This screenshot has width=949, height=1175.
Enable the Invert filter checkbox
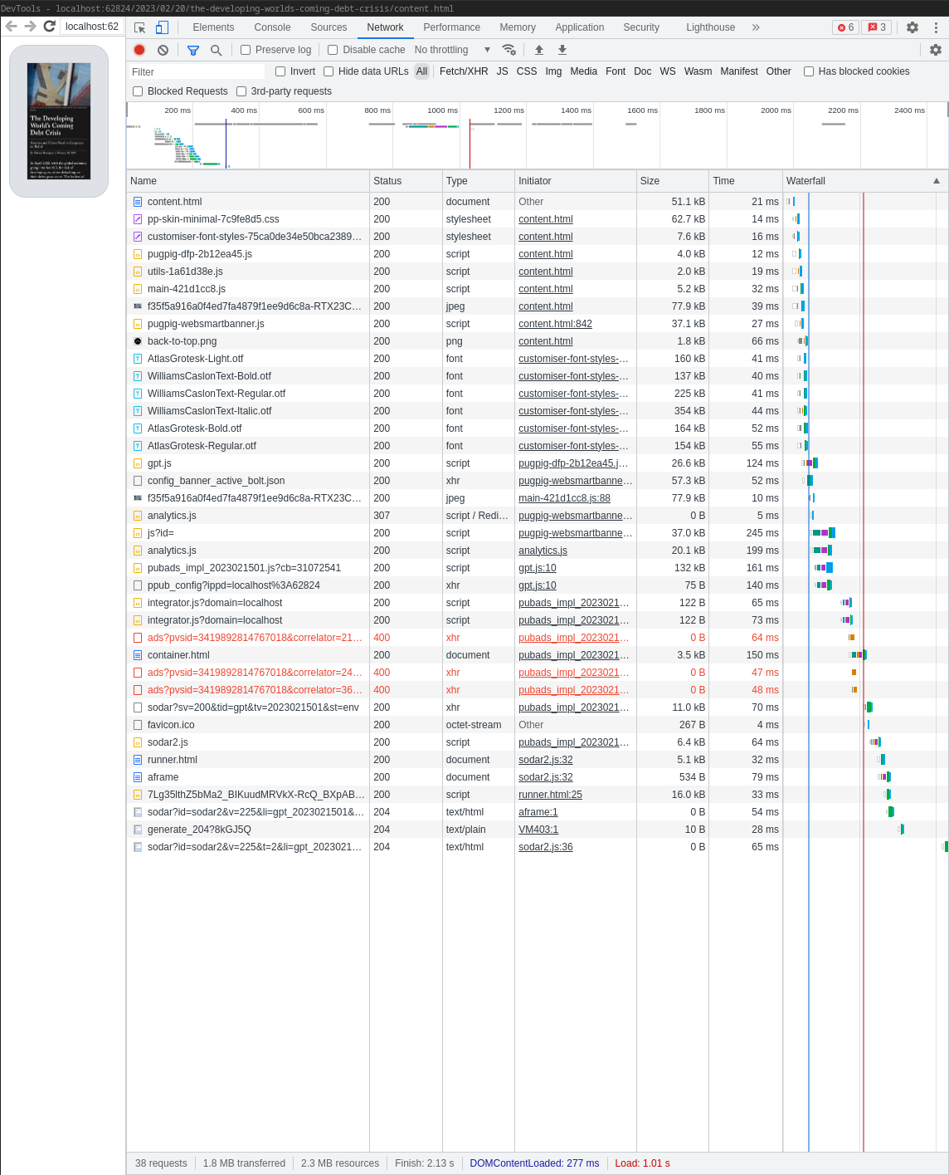click(x=280, y=71)
